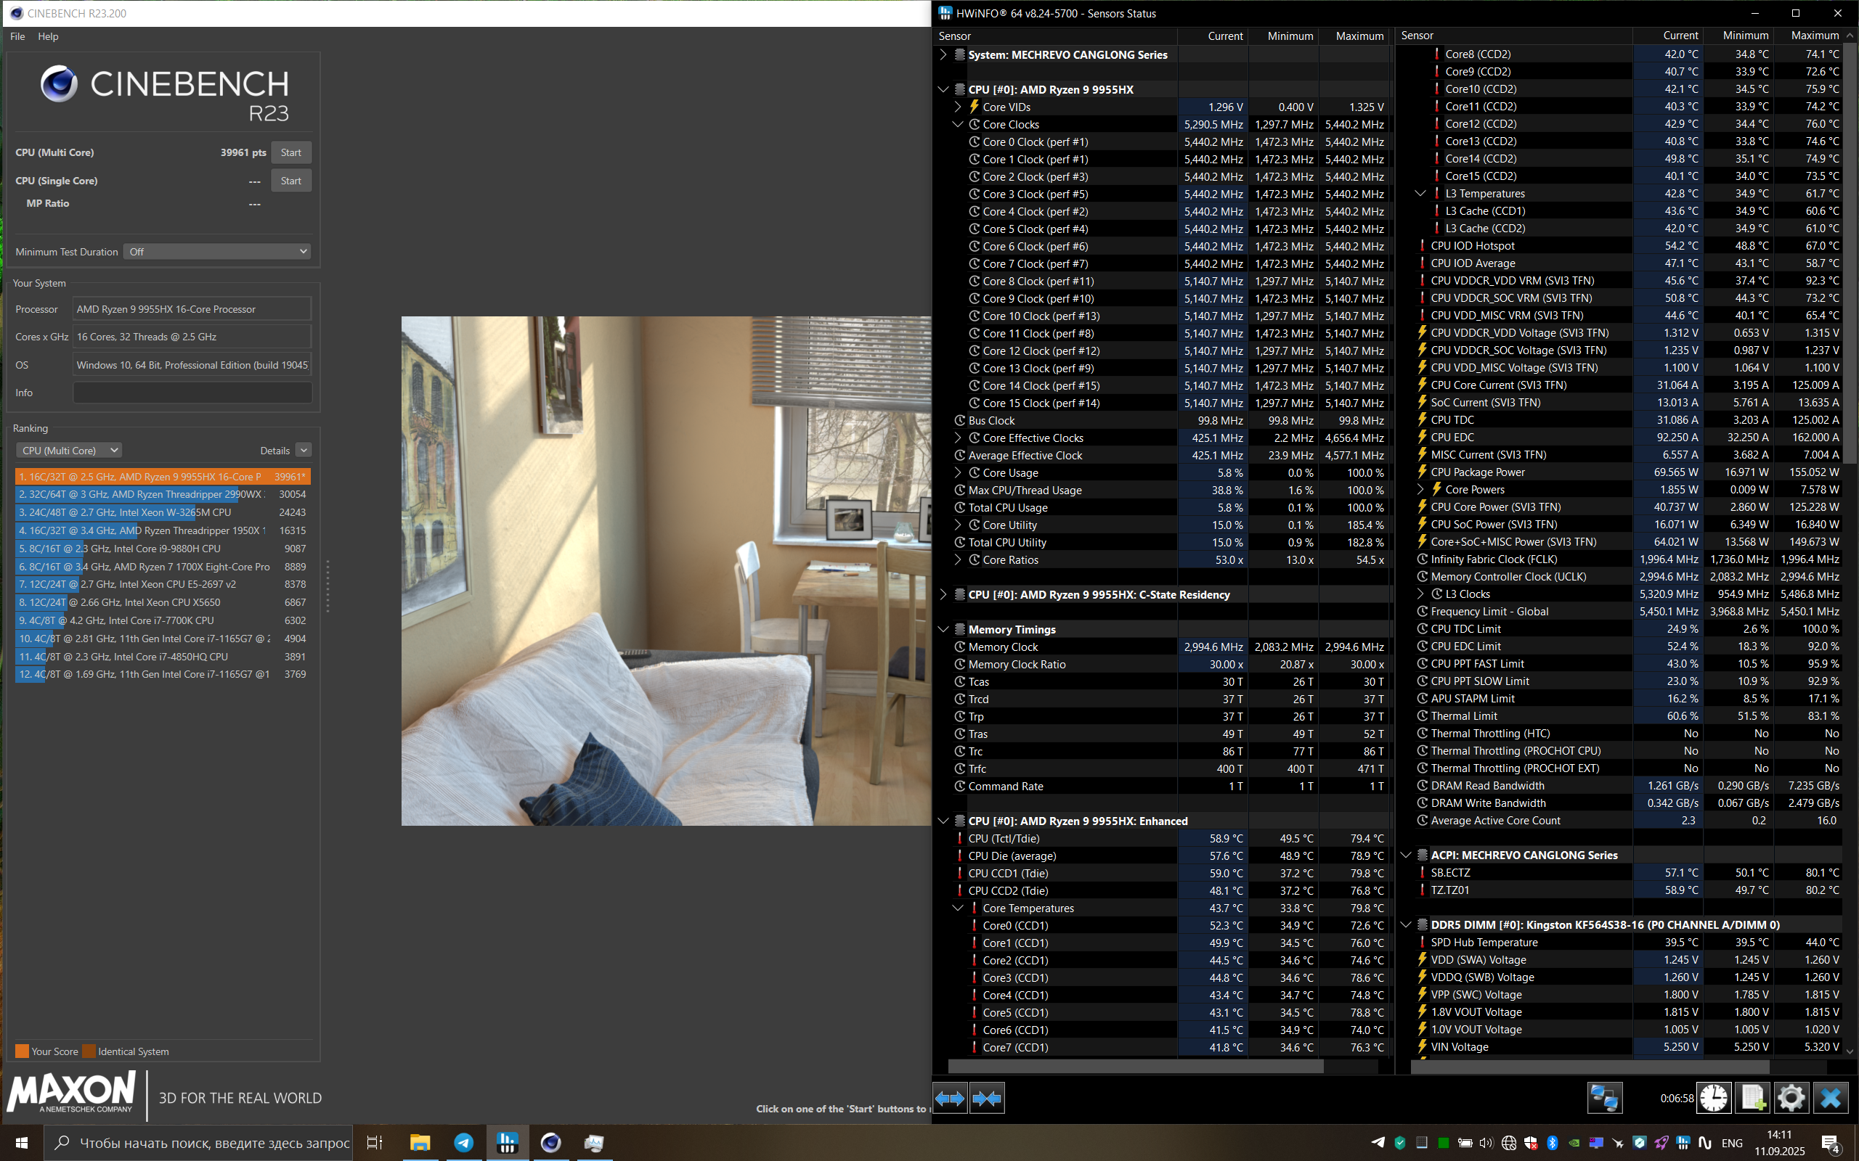Screen dimensions: 1859x1161
Task: Close HWiNFO sensors with the blue X button
Action: click(x=1831, y=1098)
